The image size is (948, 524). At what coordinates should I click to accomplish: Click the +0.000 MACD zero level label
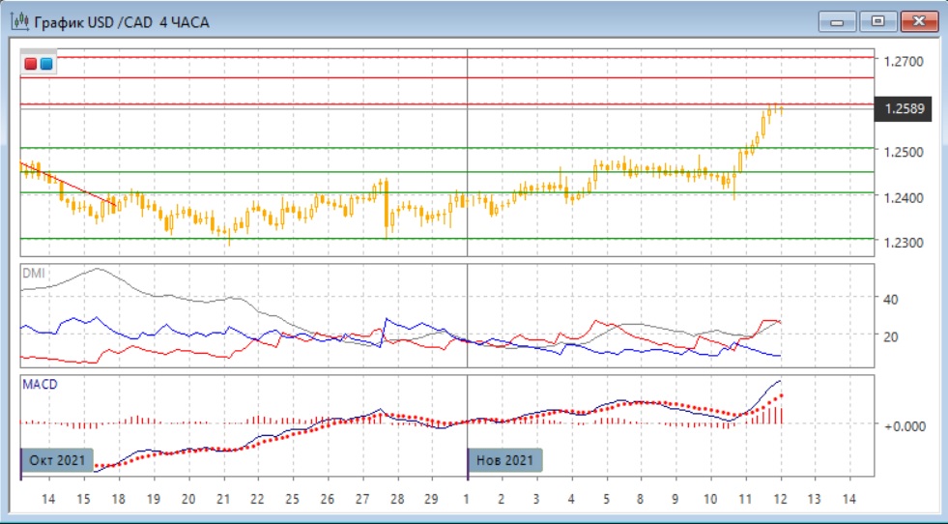pos(906,425)
